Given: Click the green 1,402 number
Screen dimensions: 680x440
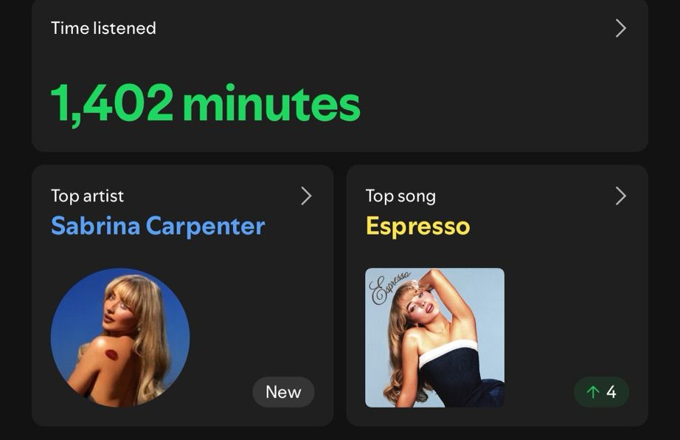Looking at the screenshot, I should tap(113, 103).
